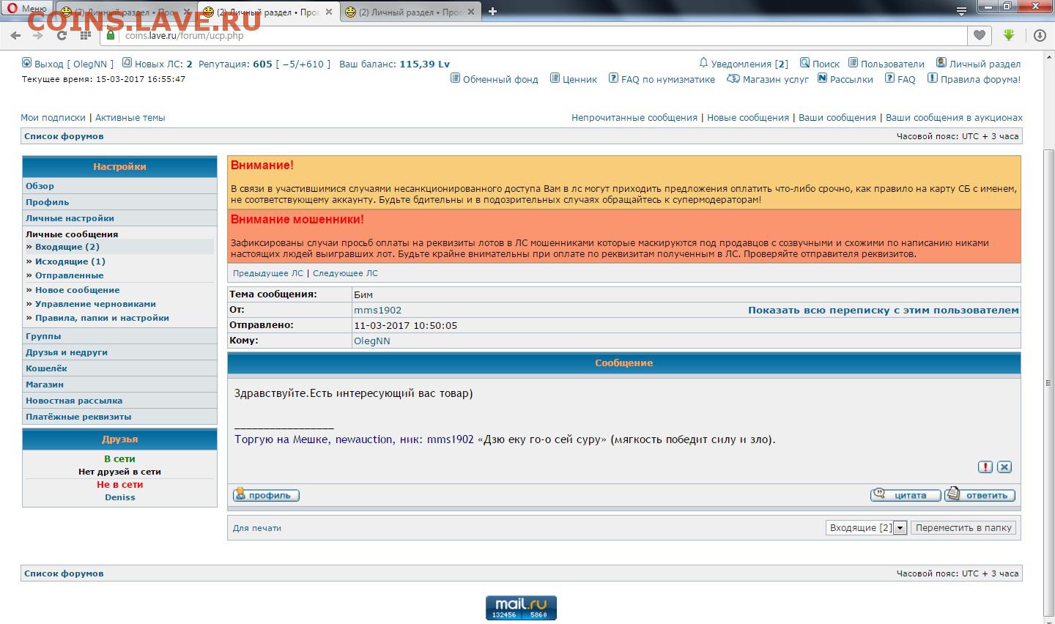Viewport: 1055px width, 624px height.
Task: Click the red report message icon
Action: tap(985, 467)
